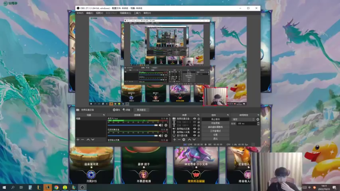340x191 pixels.
Task: Open 属性 in the source toolbar
Action: [116, 110]
